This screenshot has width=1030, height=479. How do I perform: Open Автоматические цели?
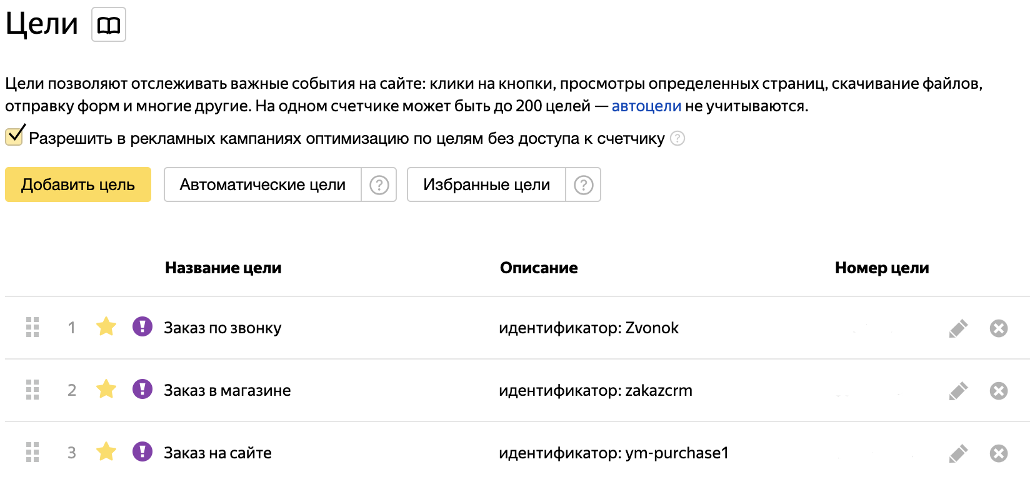(262, 184)
